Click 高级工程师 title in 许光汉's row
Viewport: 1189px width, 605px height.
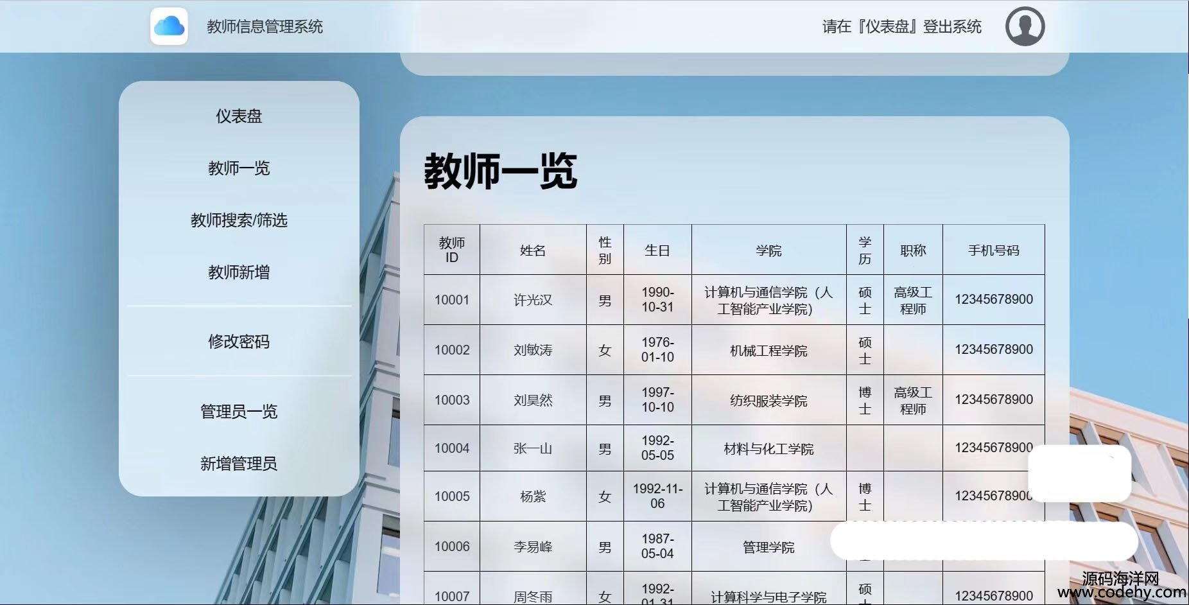point(913,300)
